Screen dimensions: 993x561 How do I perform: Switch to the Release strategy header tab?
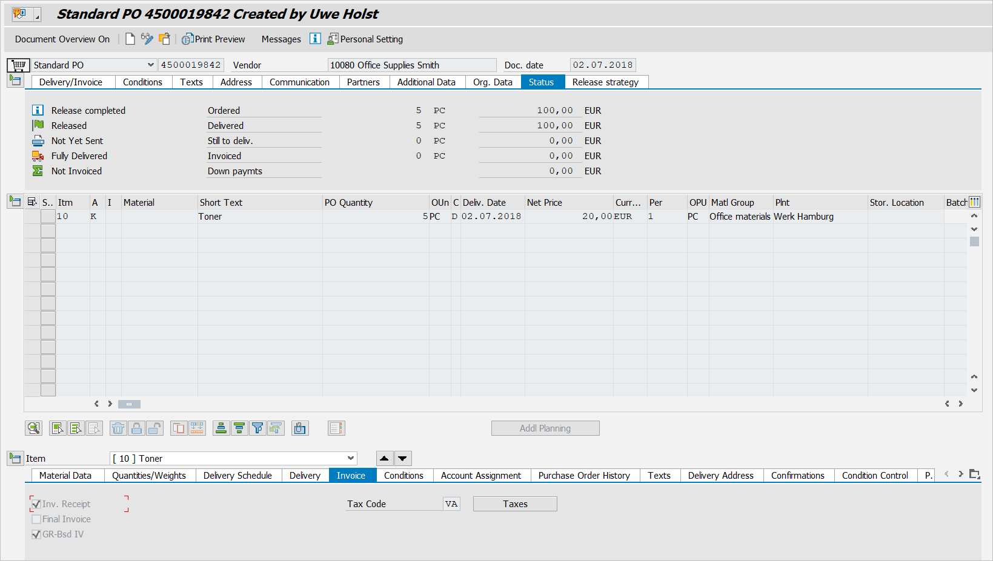tap(605, 82)
